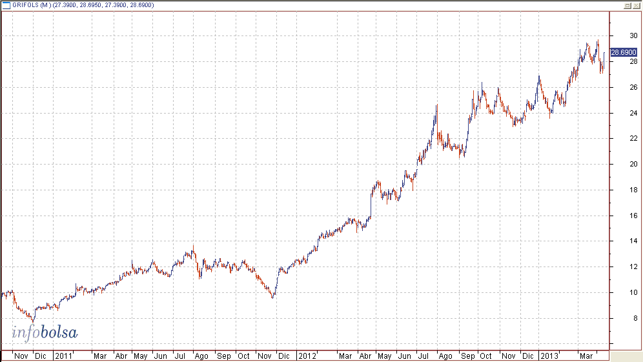643x362 pixels.
Task: Click the May month label of 2011
Action: 140,356
